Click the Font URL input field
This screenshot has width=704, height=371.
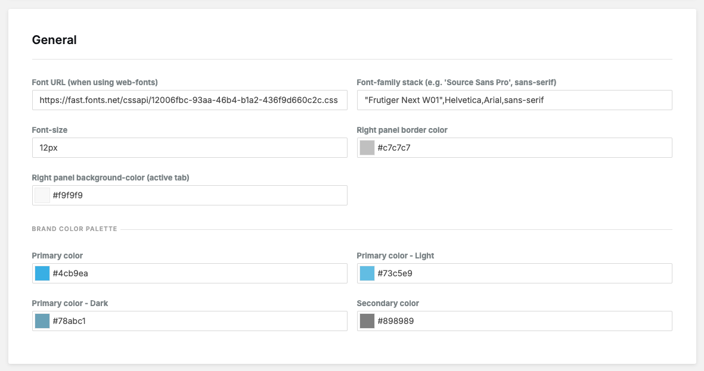(189, 100)
